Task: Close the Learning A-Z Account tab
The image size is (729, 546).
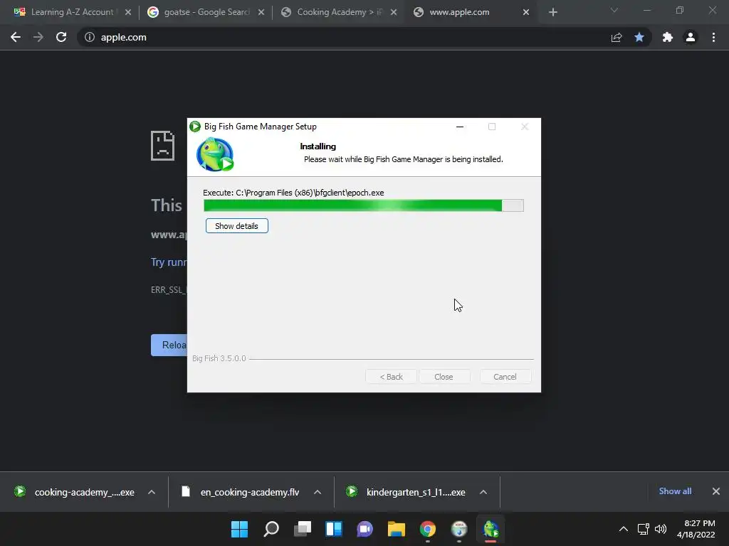Action: click(128, 13)
